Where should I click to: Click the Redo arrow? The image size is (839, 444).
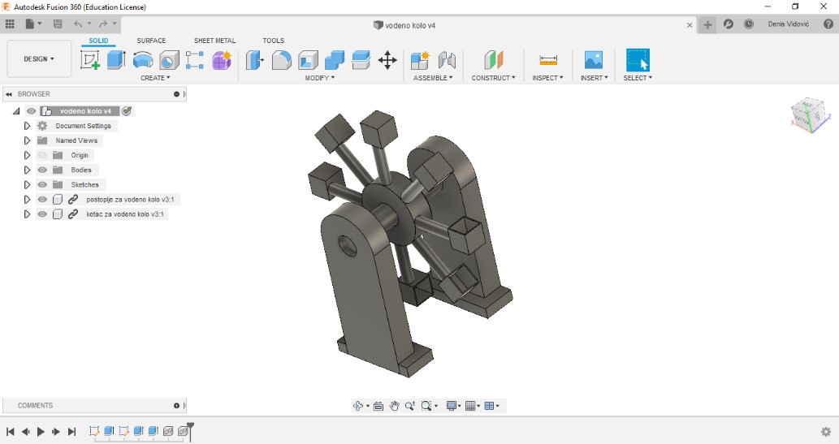[x=103, y=24]
